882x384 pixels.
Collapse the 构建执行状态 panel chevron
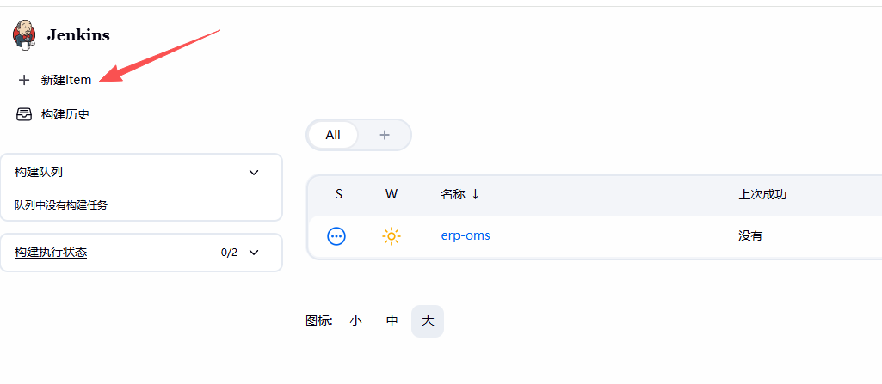click(254, 252)
